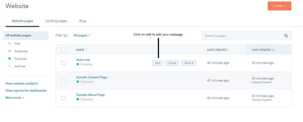The image size is (303, 122).
Task: Filter by Scheduled status
Action: click(18, 51)
